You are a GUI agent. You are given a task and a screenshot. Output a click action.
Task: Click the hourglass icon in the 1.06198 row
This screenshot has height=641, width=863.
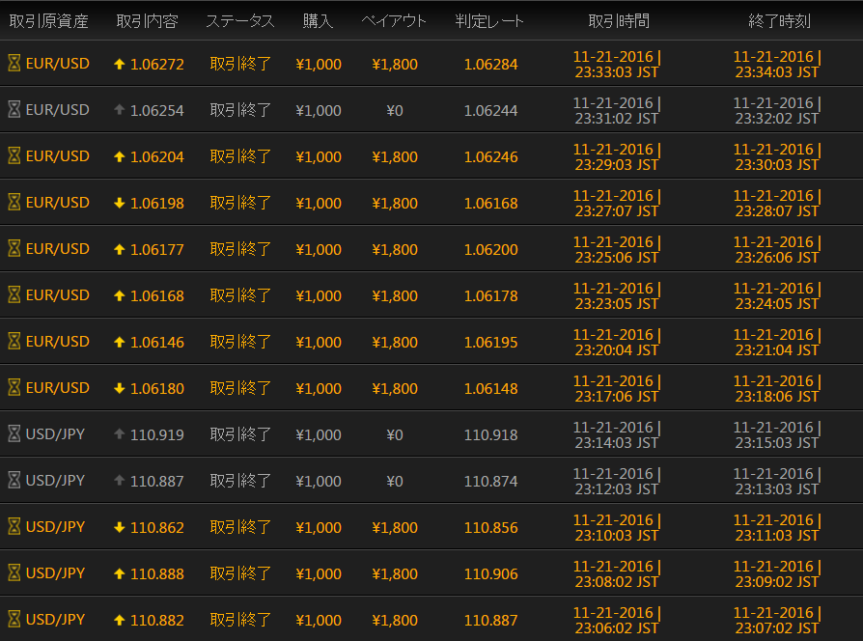[x=14, y=202]
